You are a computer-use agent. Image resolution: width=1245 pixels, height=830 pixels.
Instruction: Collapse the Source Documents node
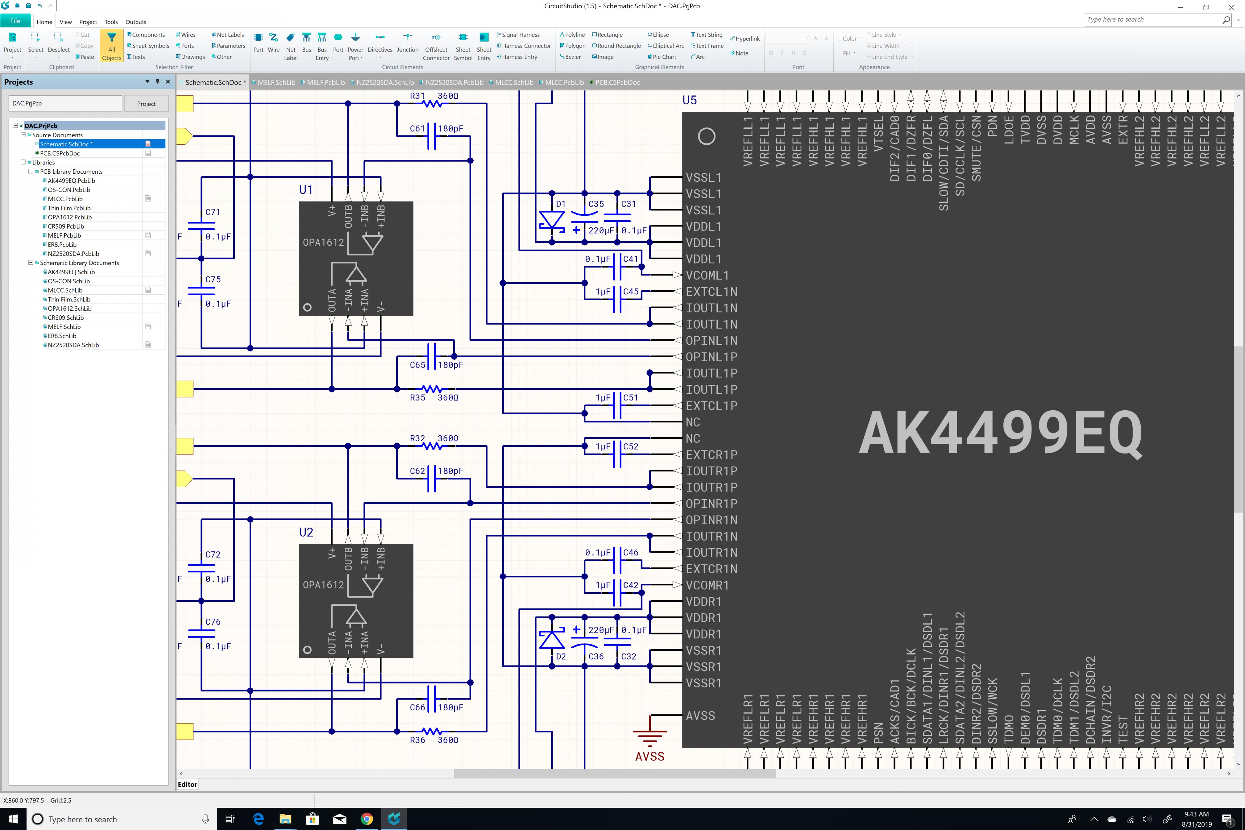(23, 135)
